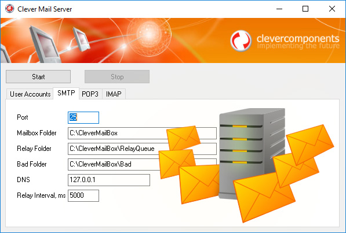Viewport: 346px width, 233px height.
Task: Focus the Mailbox Folder path field
Action: pos(142,133)
